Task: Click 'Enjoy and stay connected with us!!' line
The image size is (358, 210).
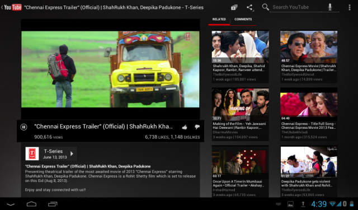Action: click(x=55, y=190)
